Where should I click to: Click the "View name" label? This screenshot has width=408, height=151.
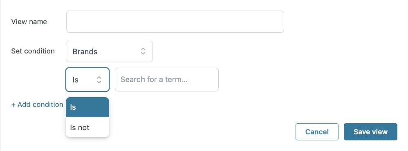click(x=29, y=22)
